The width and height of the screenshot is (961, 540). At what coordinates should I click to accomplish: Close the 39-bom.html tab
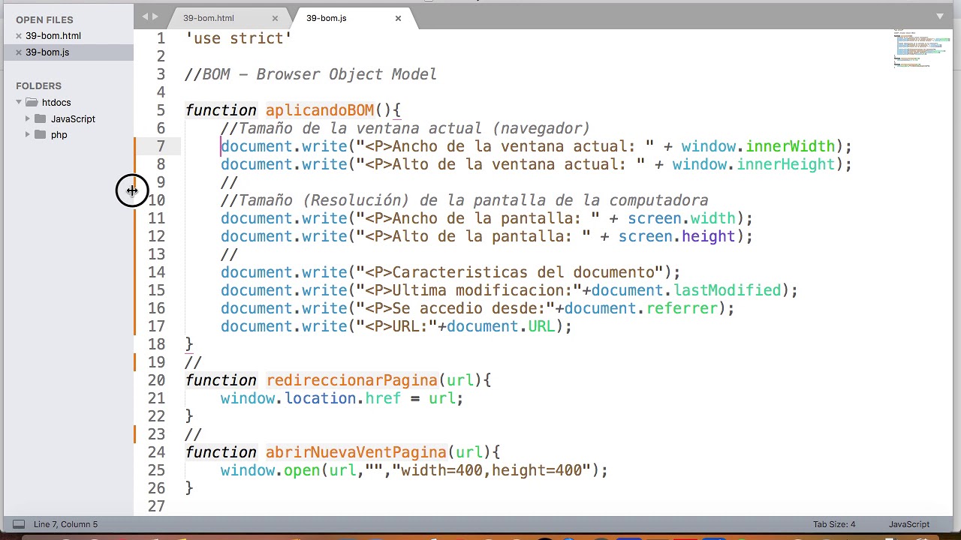(275, 18)
